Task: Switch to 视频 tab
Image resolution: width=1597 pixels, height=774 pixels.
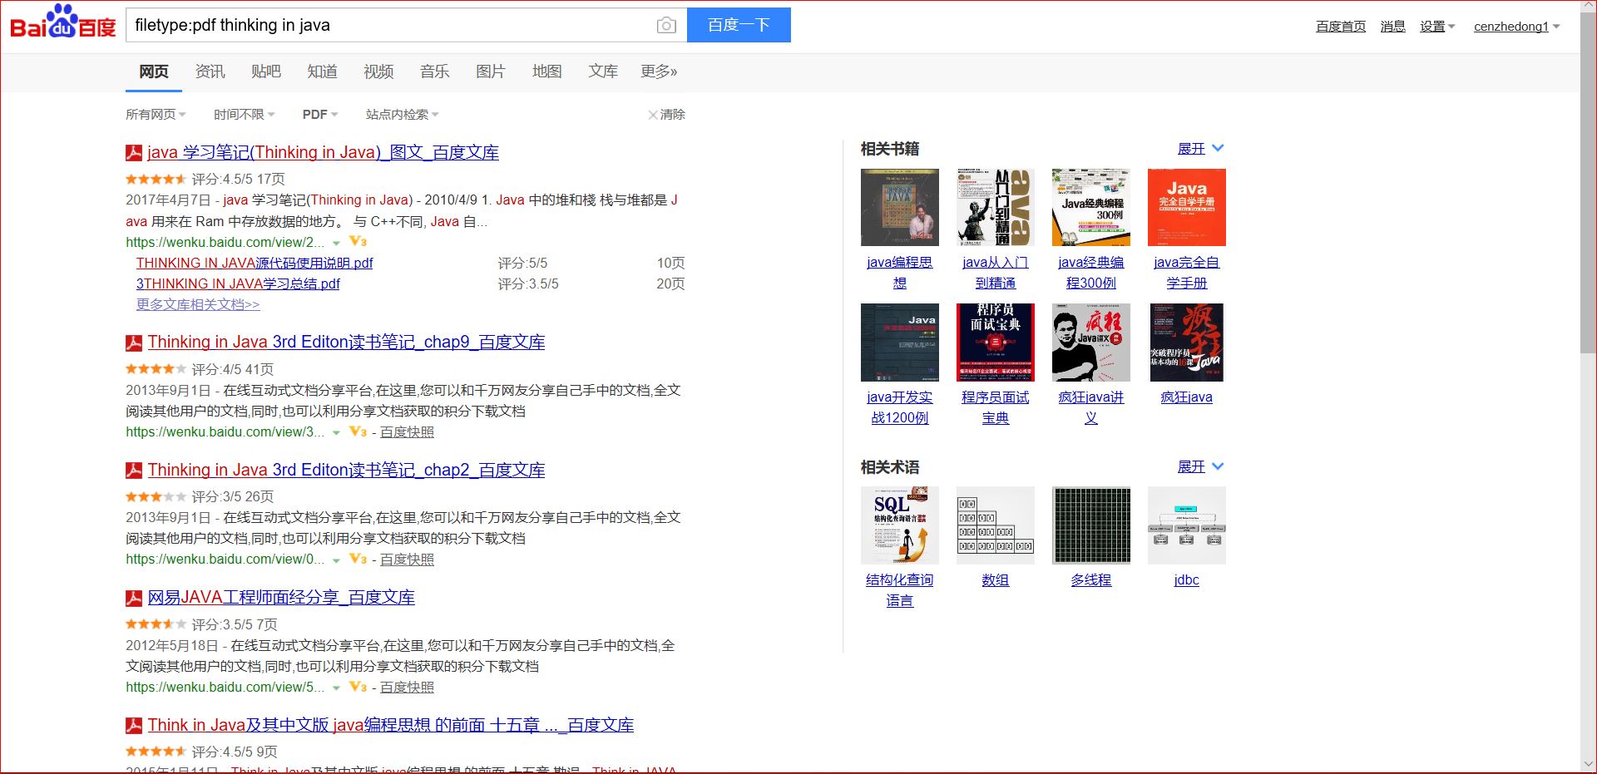Action: [378, 71]
